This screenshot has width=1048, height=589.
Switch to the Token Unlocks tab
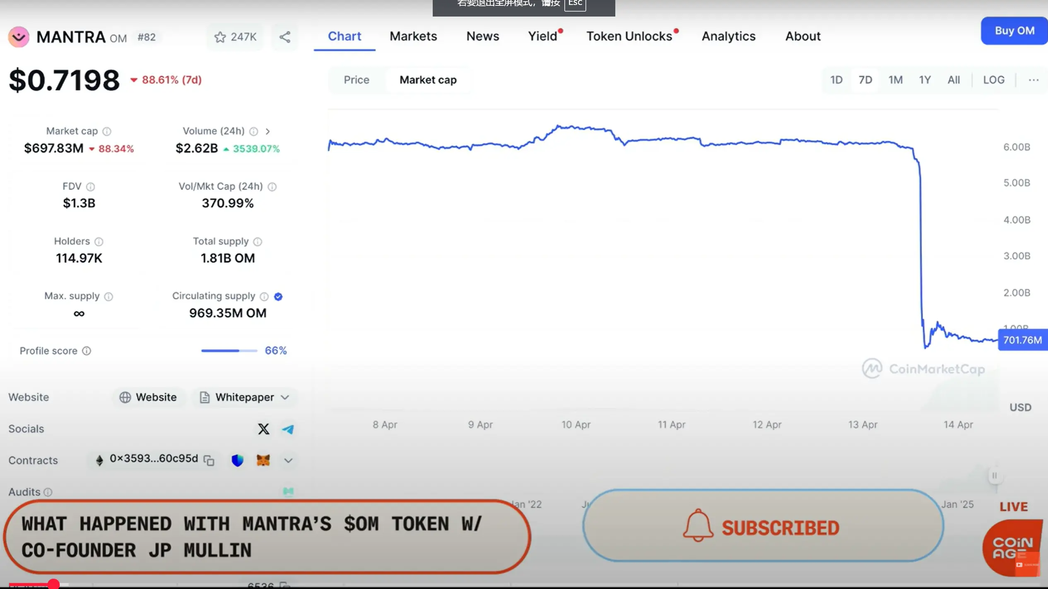[x=630, y=36]
